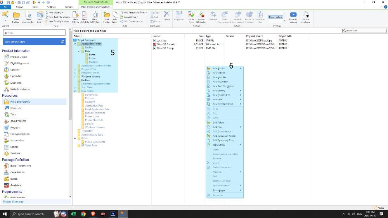The height and width of the screenshot is (218, 388).
Task: Collapse the Data folder node
Action: pyautogui.click(x=79, y=51)
